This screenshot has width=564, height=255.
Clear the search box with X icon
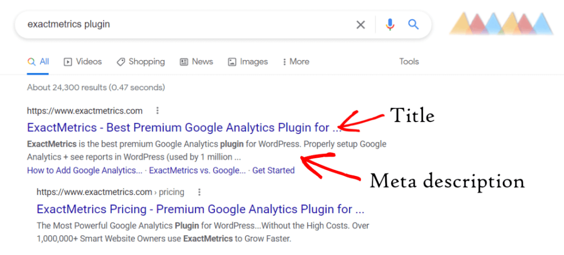[x=360, y=25]
